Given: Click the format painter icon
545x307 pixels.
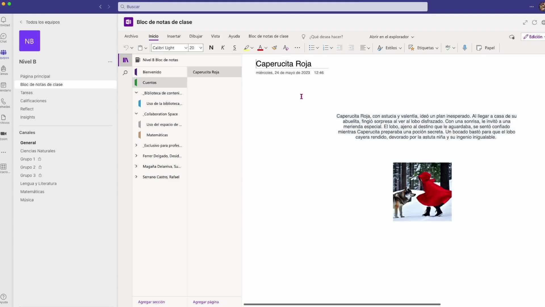Looking at the screenshot, I should 274,48.
